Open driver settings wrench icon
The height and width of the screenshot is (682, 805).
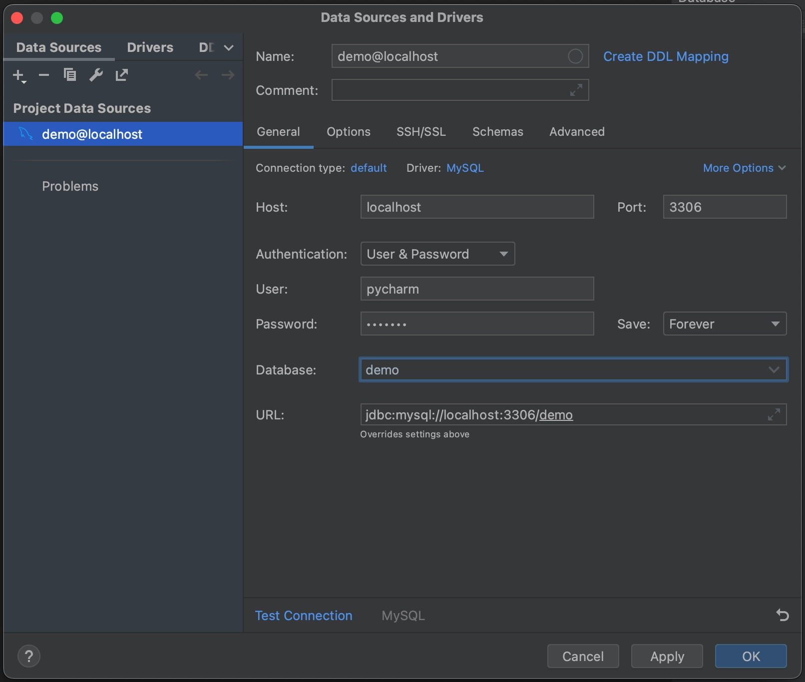pos(96,75)
